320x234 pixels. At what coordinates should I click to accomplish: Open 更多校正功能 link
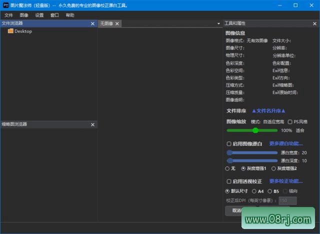(x=285, y=181)
